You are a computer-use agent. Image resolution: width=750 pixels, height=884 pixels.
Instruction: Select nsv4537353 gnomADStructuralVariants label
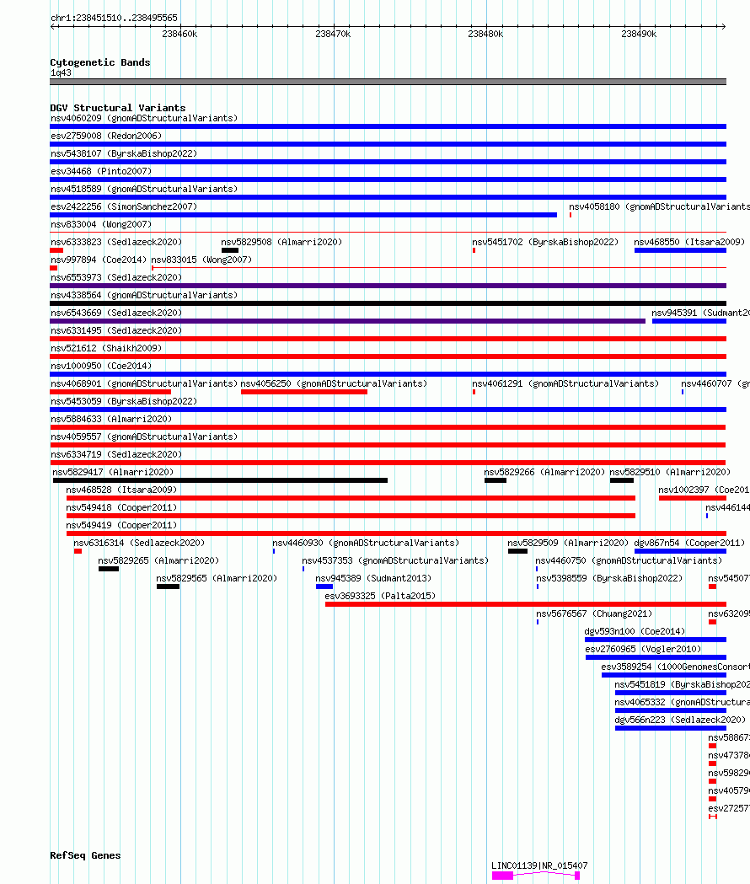tap(395, 561)
